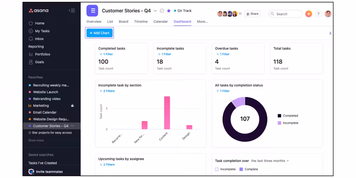Open the last three months dropdown
This screenshot has width=356, height=178.
click(x=270, y=161)
